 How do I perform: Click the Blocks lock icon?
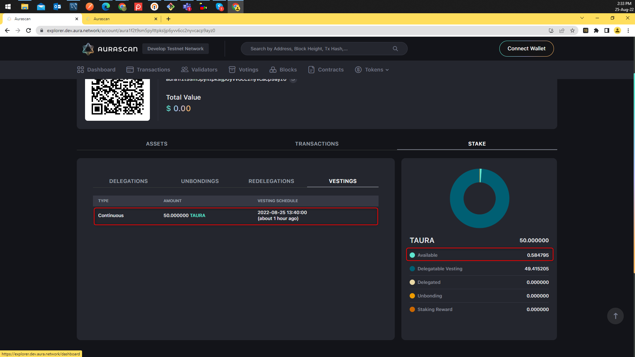(273, 69)
